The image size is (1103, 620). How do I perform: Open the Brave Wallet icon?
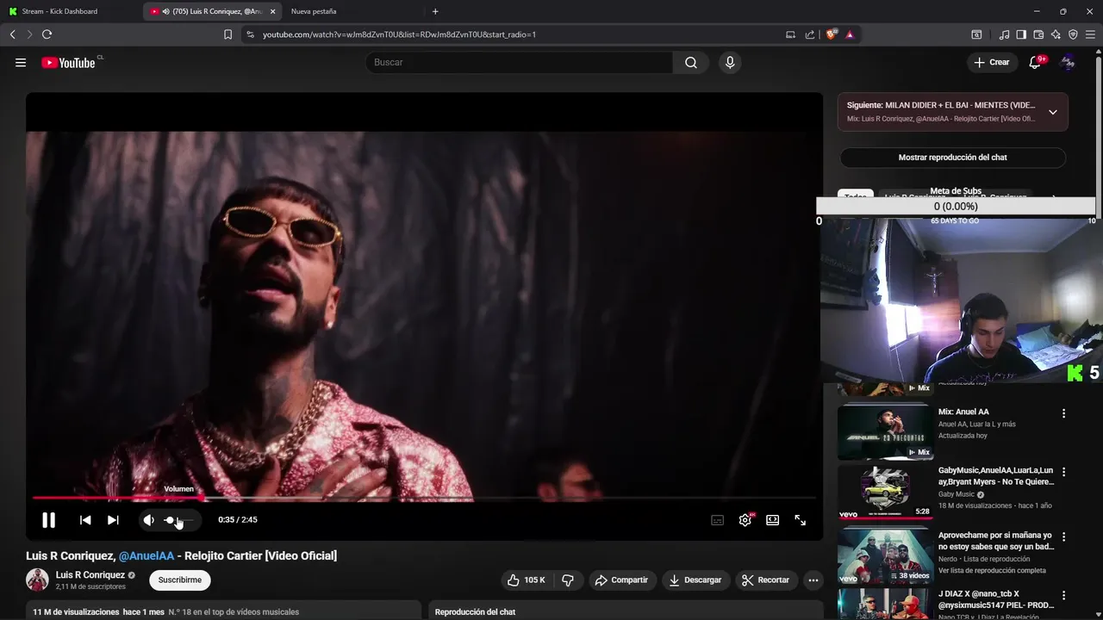click(x=1038, y=34)
